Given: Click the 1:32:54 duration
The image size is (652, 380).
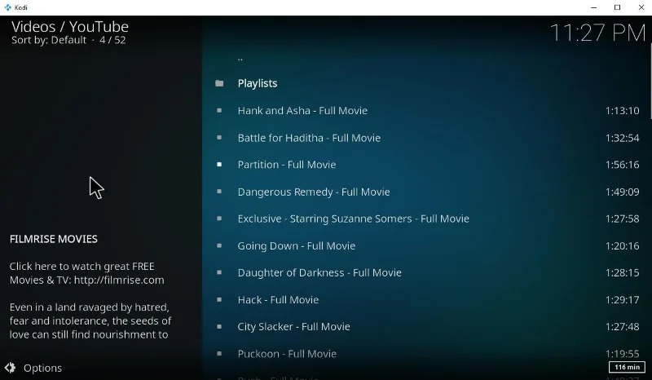Looking at the screenshot, I should tap(622, 138).
